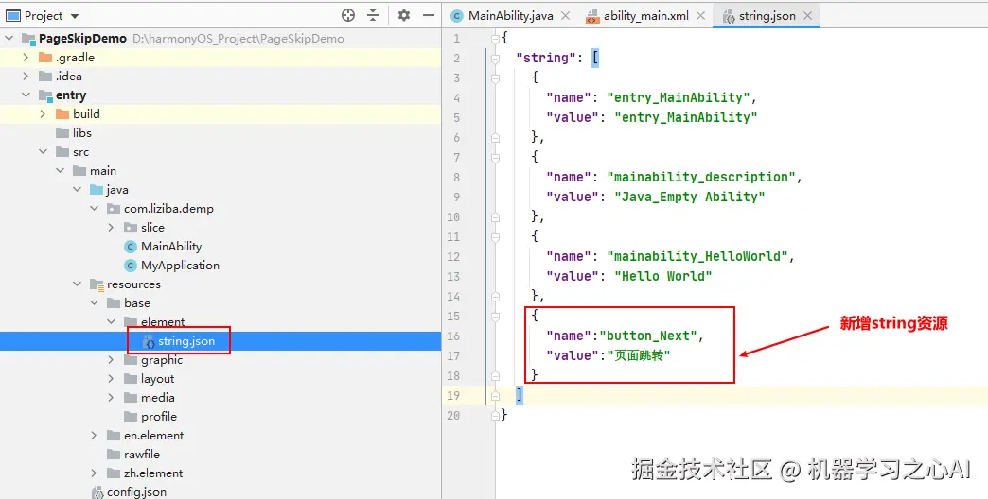Image resolution: width=988 pixels, height=499 pixels.
Task: Click the "button_Next" value on line 16
Action: click(x=647, y=336)
